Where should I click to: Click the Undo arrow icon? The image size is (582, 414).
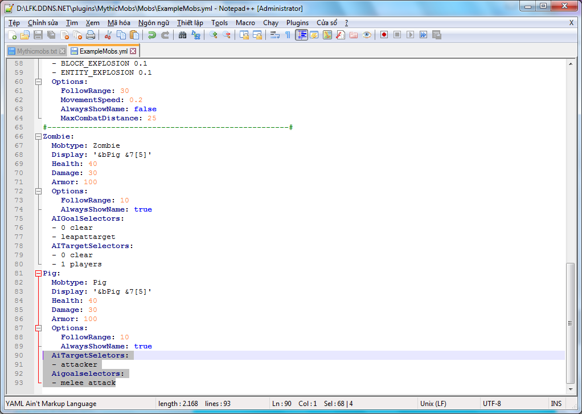pyautogui.click(x=152, y=35)
